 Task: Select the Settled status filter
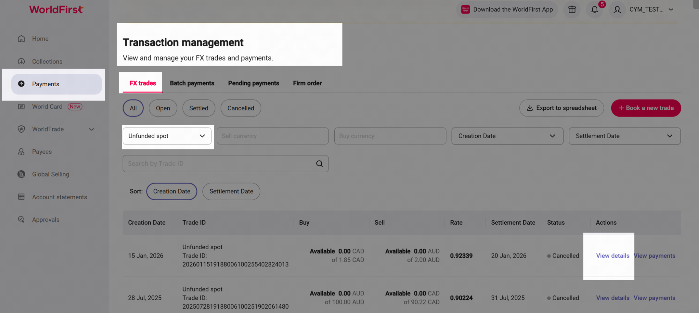(198, 108)
